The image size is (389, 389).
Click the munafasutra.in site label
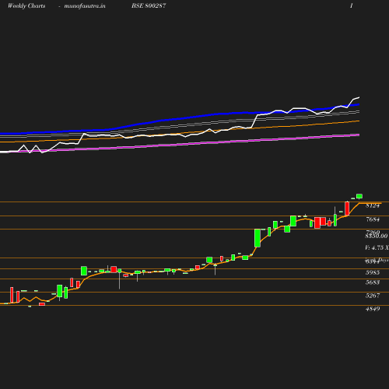pos(85,5)
